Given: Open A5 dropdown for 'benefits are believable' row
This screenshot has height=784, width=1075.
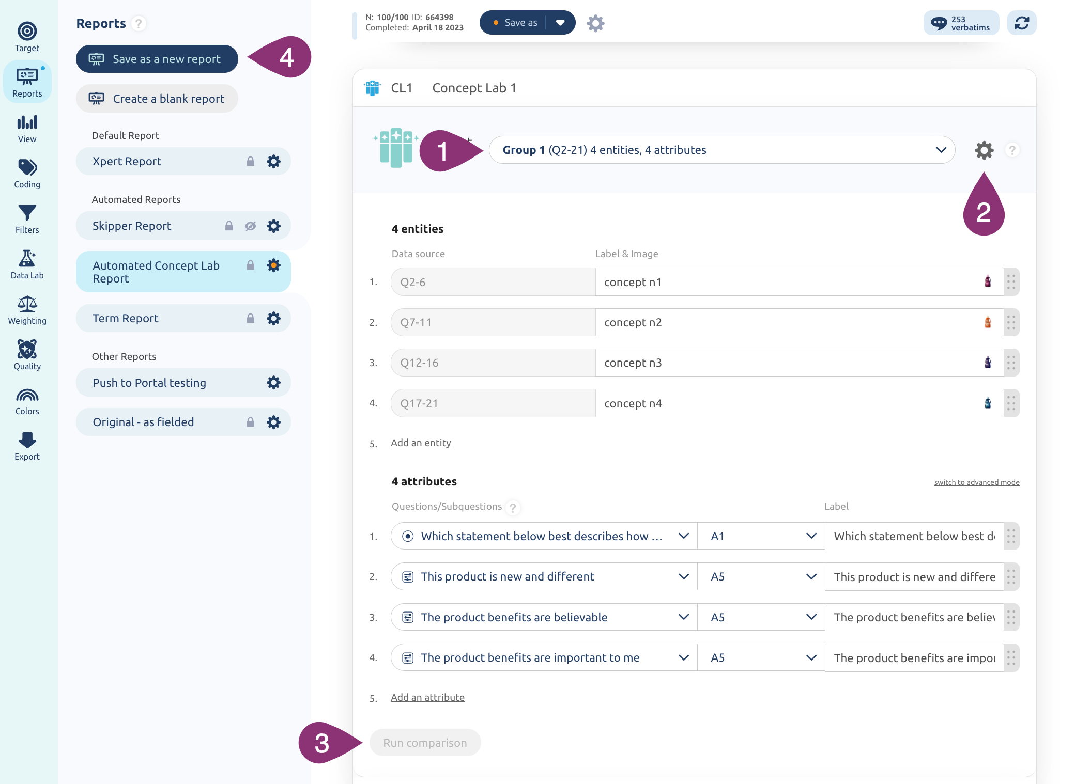Looking at the screenshot, I should [x=761, y=617].
